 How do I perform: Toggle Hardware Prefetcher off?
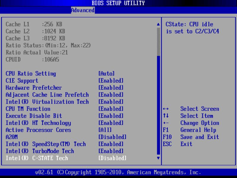(112, 88)
